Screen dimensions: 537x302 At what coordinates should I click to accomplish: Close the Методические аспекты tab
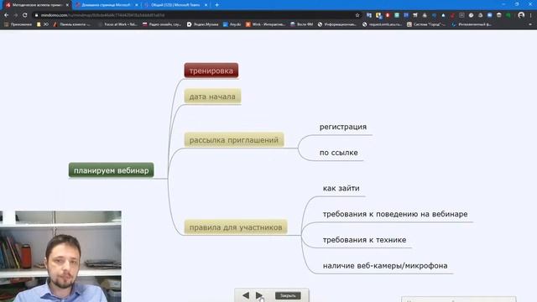pyautogui.click(x=67, y=5)
